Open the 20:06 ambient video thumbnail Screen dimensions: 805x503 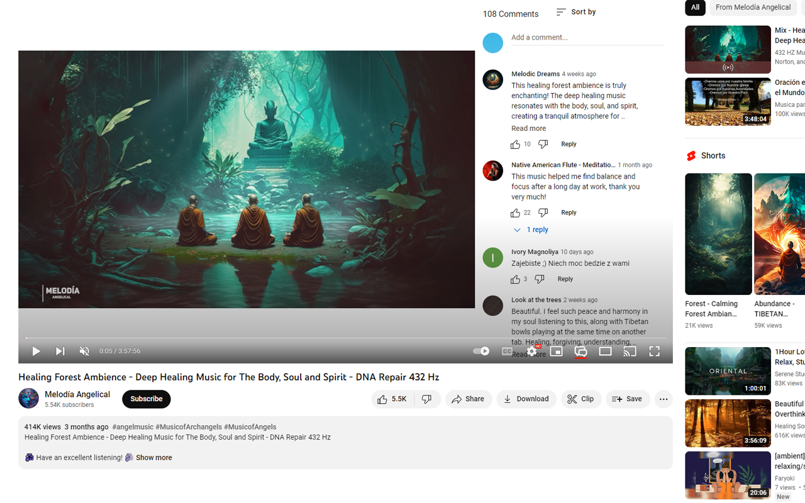click(728, 475)
